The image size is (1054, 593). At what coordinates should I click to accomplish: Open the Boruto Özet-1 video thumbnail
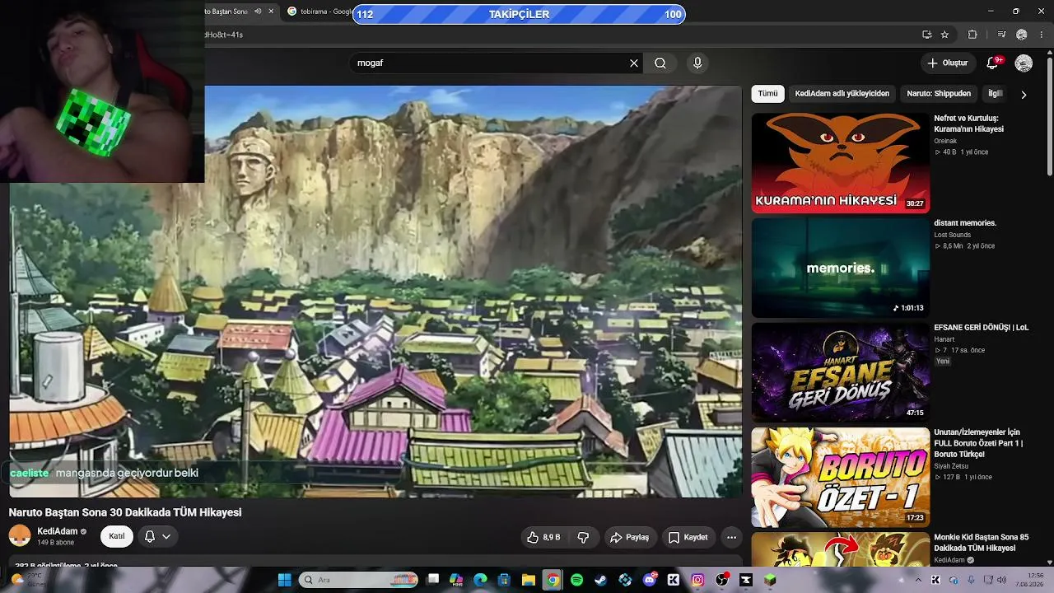840,477
